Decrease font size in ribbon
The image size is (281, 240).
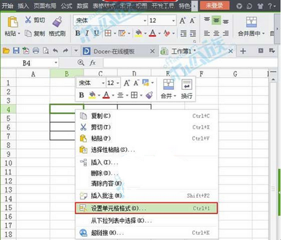click(x=192, y=21)
